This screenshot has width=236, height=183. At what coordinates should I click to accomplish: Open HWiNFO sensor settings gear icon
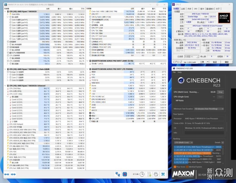point(156,174)
